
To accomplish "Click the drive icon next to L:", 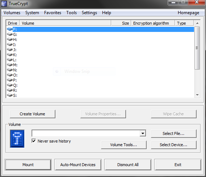I will 10,59.
